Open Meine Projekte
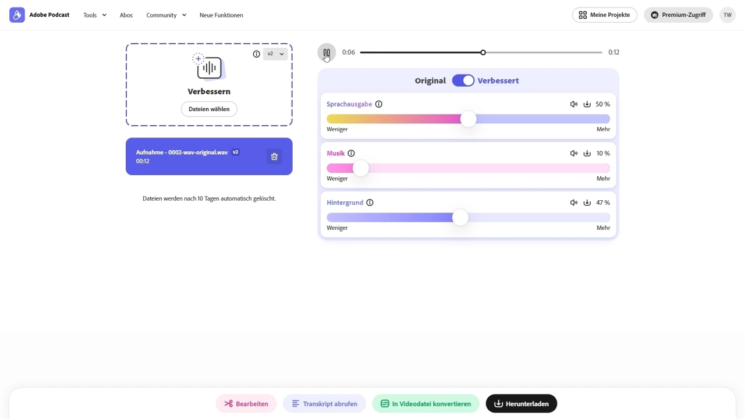This screenshot has width=745, height=419. 605,15
